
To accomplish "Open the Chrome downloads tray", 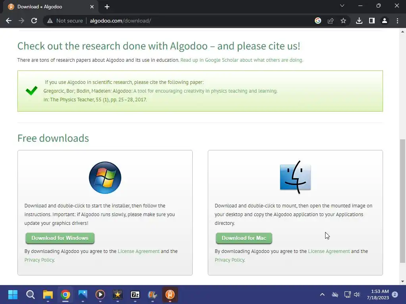I will 359,21.
